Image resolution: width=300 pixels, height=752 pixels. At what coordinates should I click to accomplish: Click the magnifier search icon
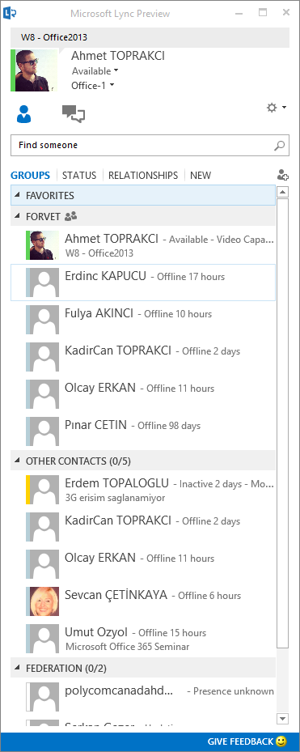280,146
